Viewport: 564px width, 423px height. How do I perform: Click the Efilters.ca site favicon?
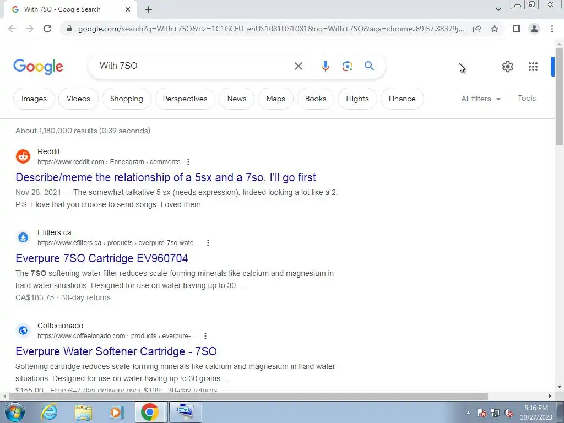[x=23, y=237]
